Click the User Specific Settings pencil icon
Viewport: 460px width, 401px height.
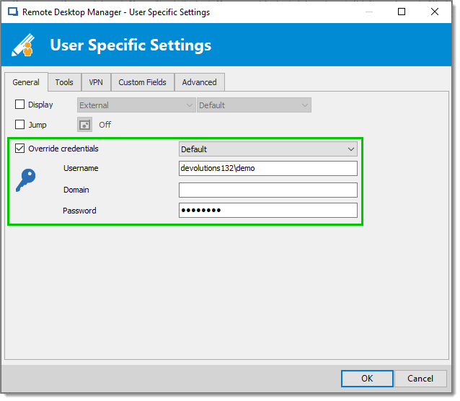click(23, 45)
